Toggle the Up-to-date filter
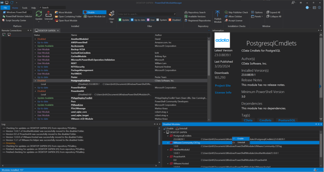 click(138, 20)
